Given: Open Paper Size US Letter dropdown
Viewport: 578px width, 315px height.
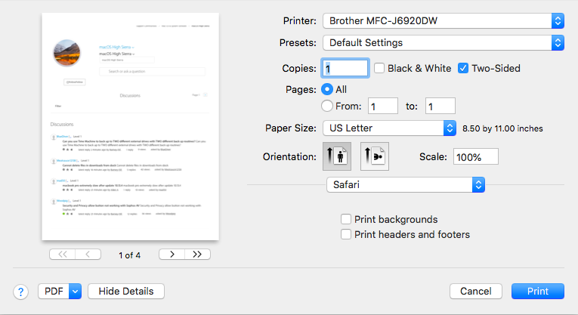Looking at the screenshot, I should [x=390, y=128].
